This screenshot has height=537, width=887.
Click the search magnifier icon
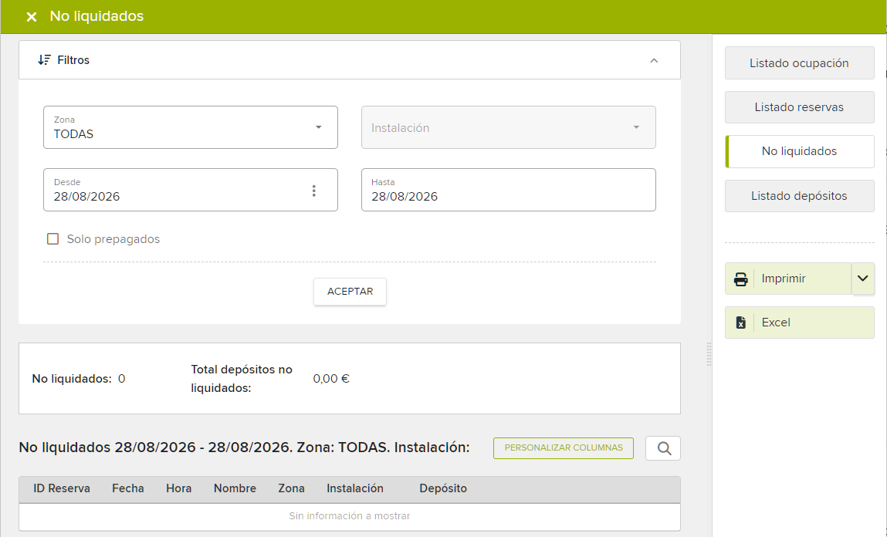point(663,448)
